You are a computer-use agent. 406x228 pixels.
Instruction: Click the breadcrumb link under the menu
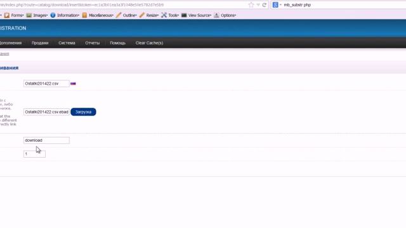point(4,54)
